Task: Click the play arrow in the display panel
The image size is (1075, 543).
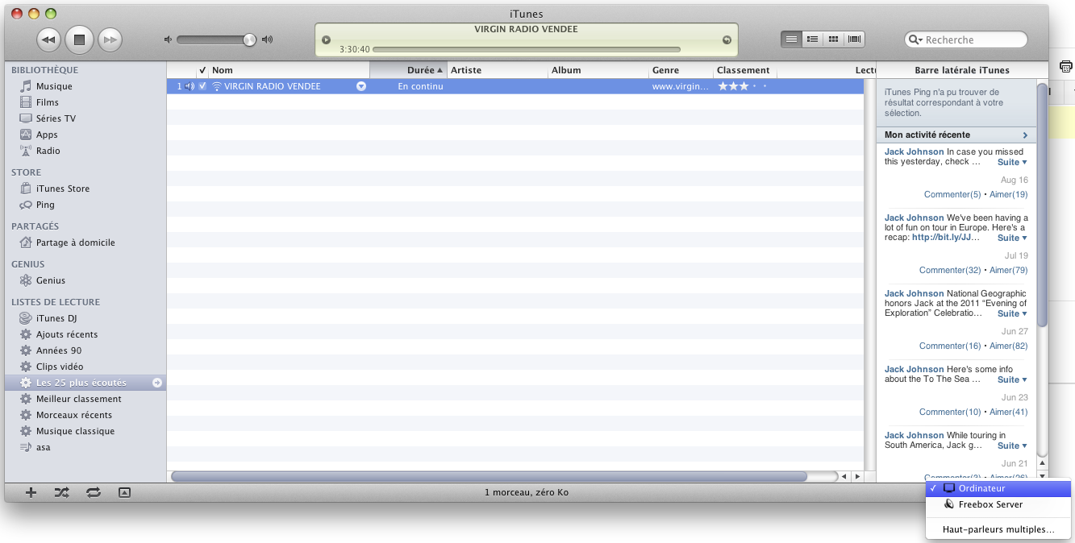Action: 326,39
